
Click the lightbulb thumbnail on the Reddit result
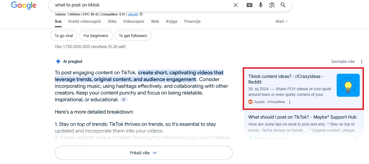348,85
